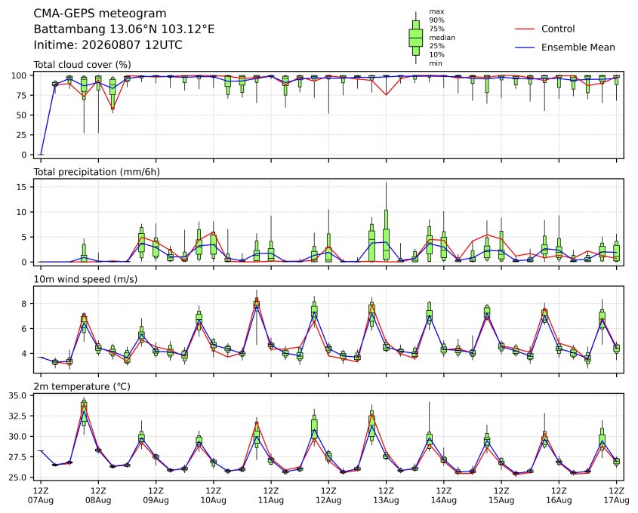This screenshot has width=638, height=513.
Task: Click the 'median' legend label
Action: [442, 38]
